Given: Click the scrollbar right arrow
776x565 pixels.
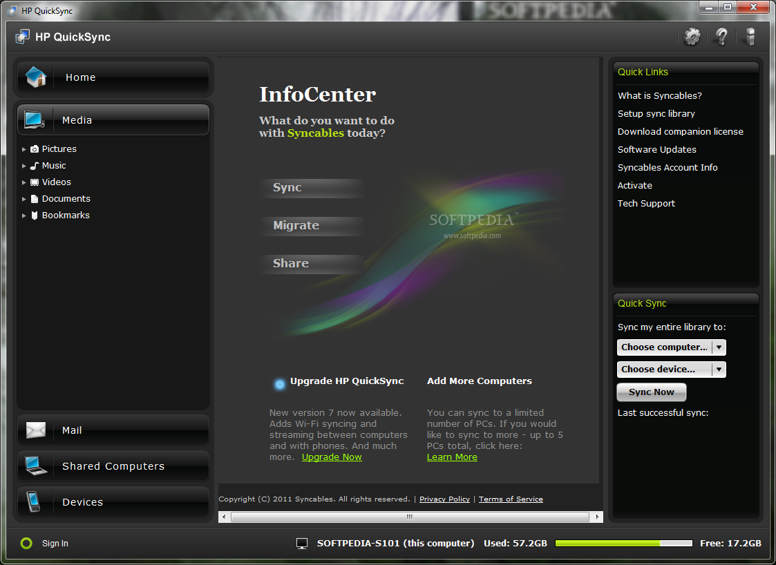Looking at the screenshot, I should 597,517.
